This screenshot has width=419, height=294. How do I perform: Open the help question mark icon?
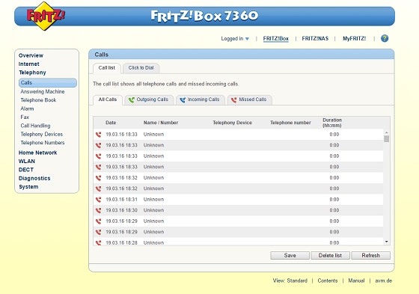[385, 38]
